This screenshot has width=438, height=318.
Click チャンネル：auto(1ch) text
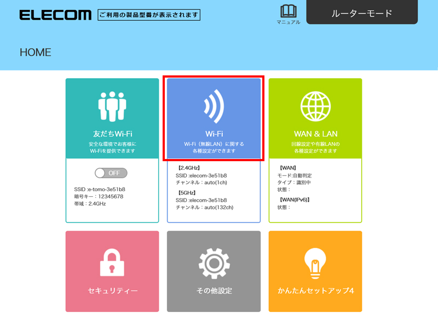click(201, 182)
